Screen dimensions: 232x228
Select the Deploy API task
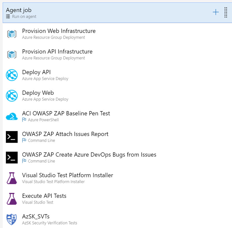click(36, 72)
